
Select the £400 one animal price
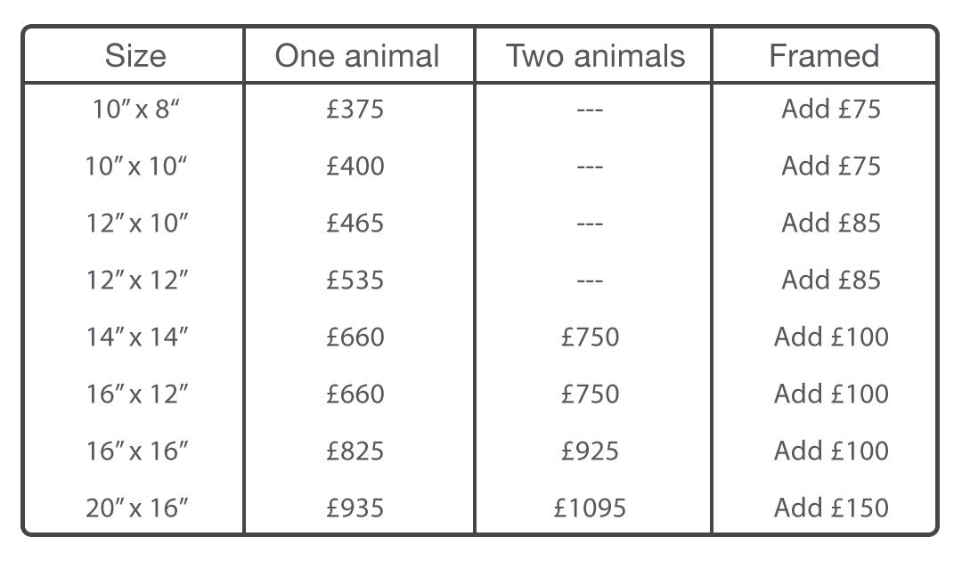pos(355,167)
